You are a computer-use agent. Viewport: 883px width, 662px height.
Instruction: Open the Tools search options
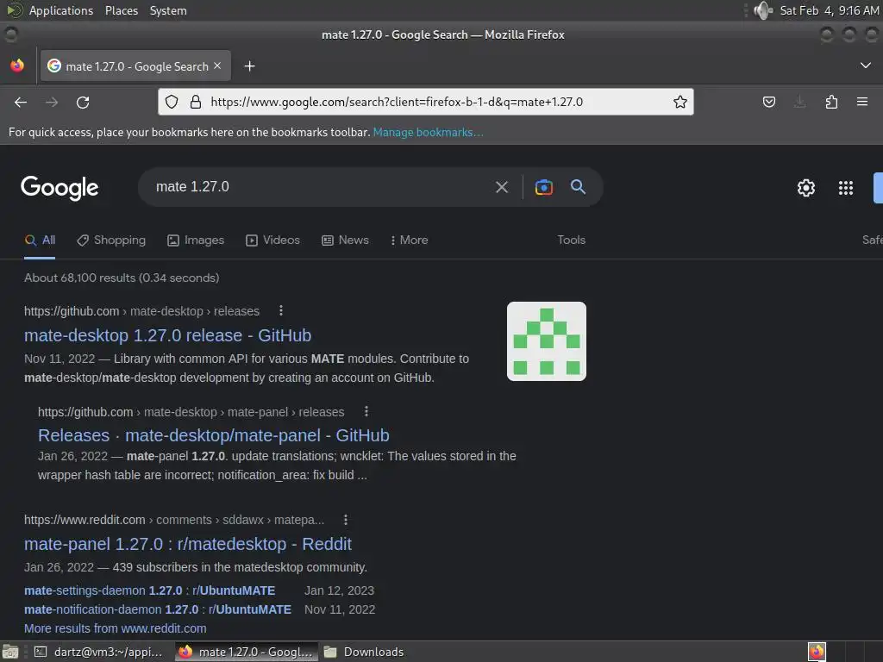click(x=571, y=240)
